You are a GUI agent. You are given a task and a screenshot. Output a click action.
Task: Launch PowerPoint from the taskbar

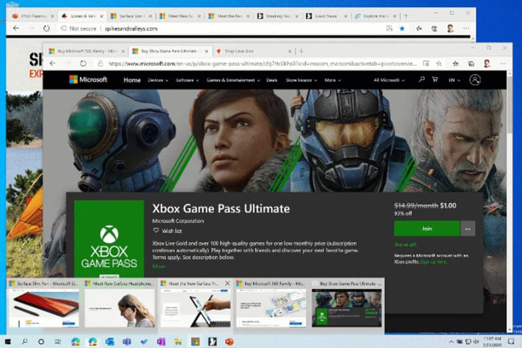tap(229, 341)
